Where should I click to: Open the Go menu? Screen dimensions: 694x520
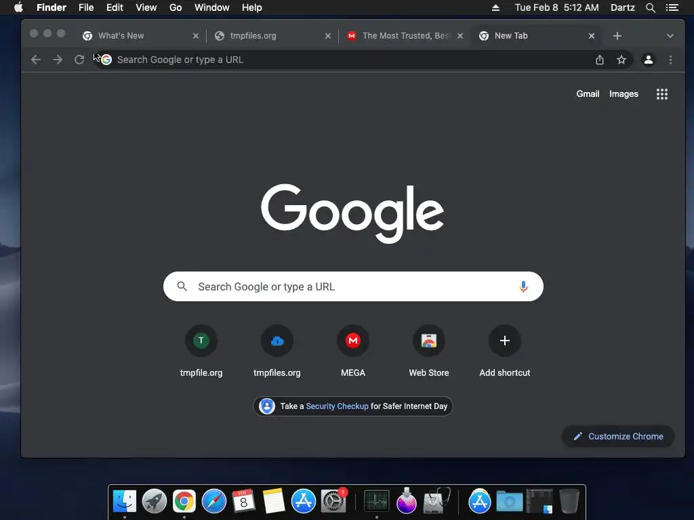[176, 7]
